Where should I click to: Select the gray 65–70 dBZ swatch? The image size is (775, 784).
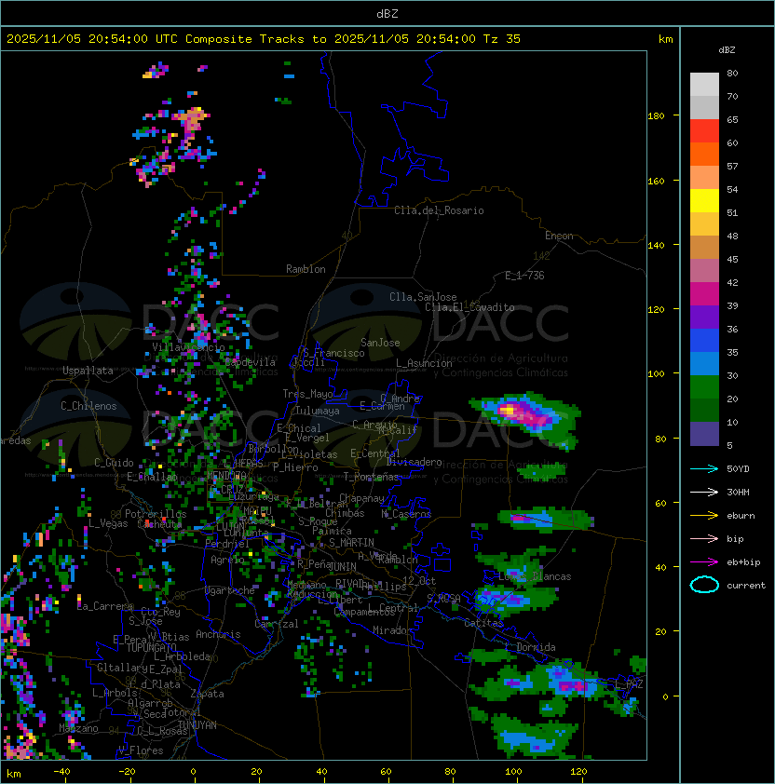tap(704, 107)
